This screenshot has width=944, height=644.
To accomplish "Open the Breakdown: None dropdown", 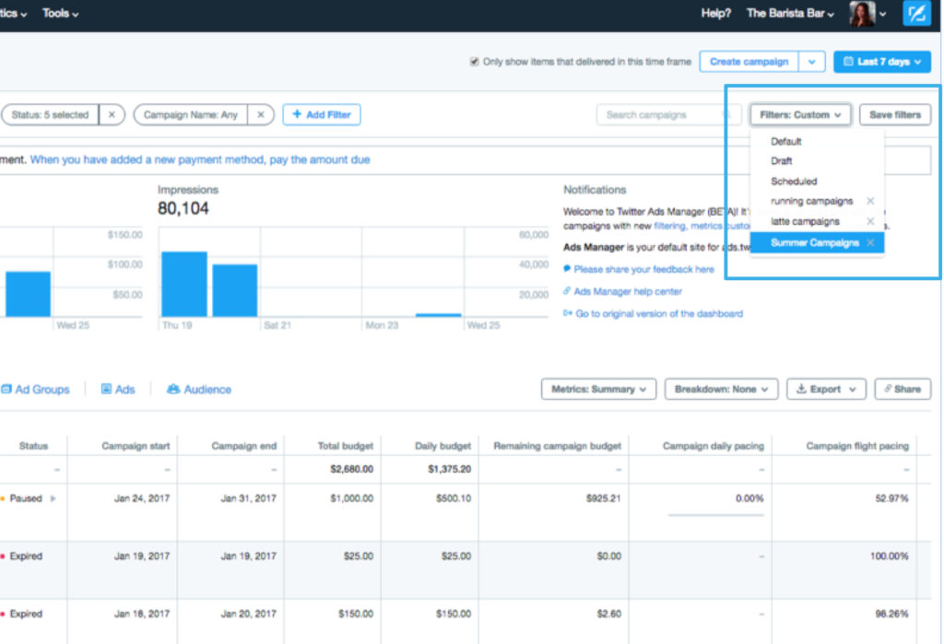I will 721,389.
